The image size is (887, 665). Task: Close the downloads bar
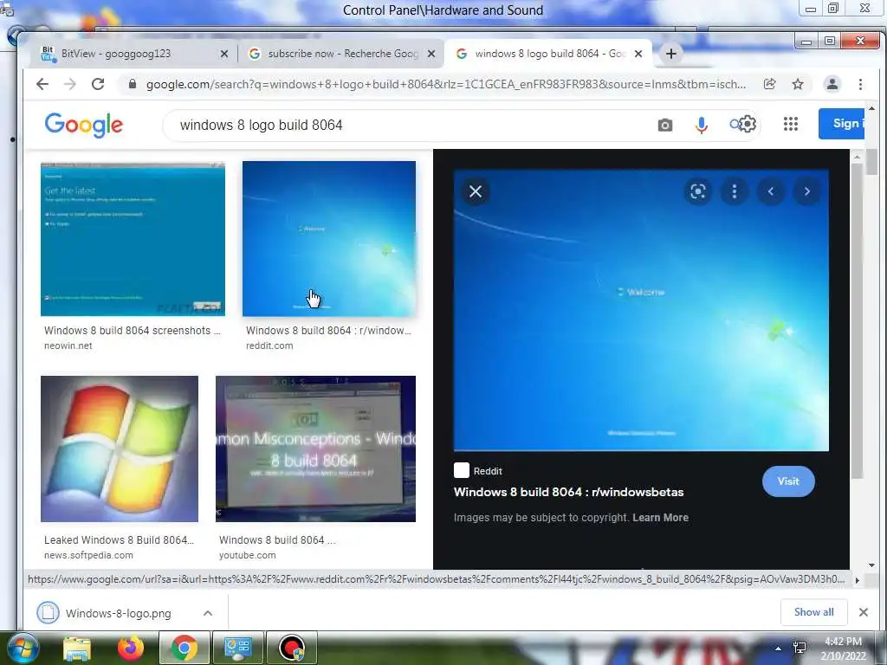pyautogui.click(x=864, y=612)
